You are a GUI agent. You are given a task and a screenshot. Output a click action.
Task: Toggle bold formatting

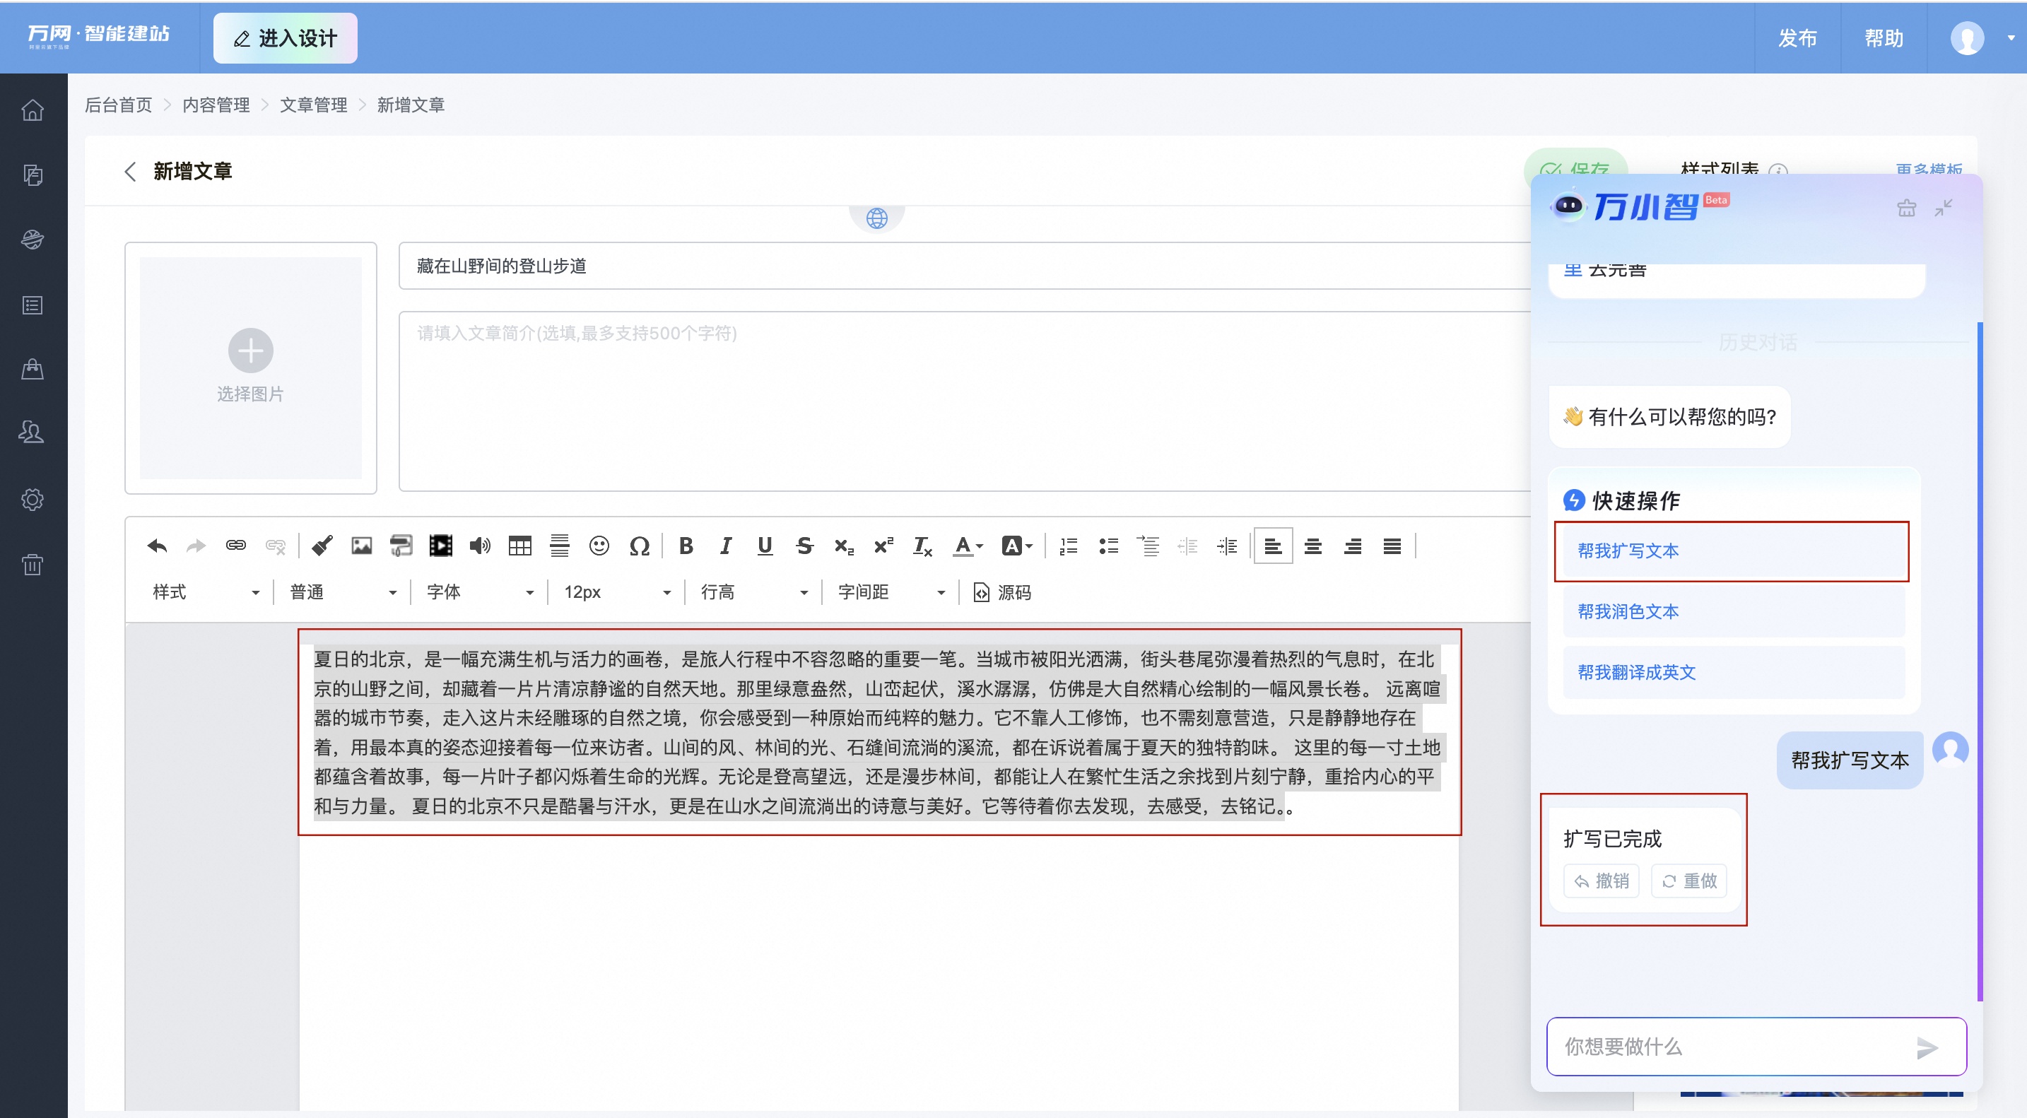click(686, 546)
